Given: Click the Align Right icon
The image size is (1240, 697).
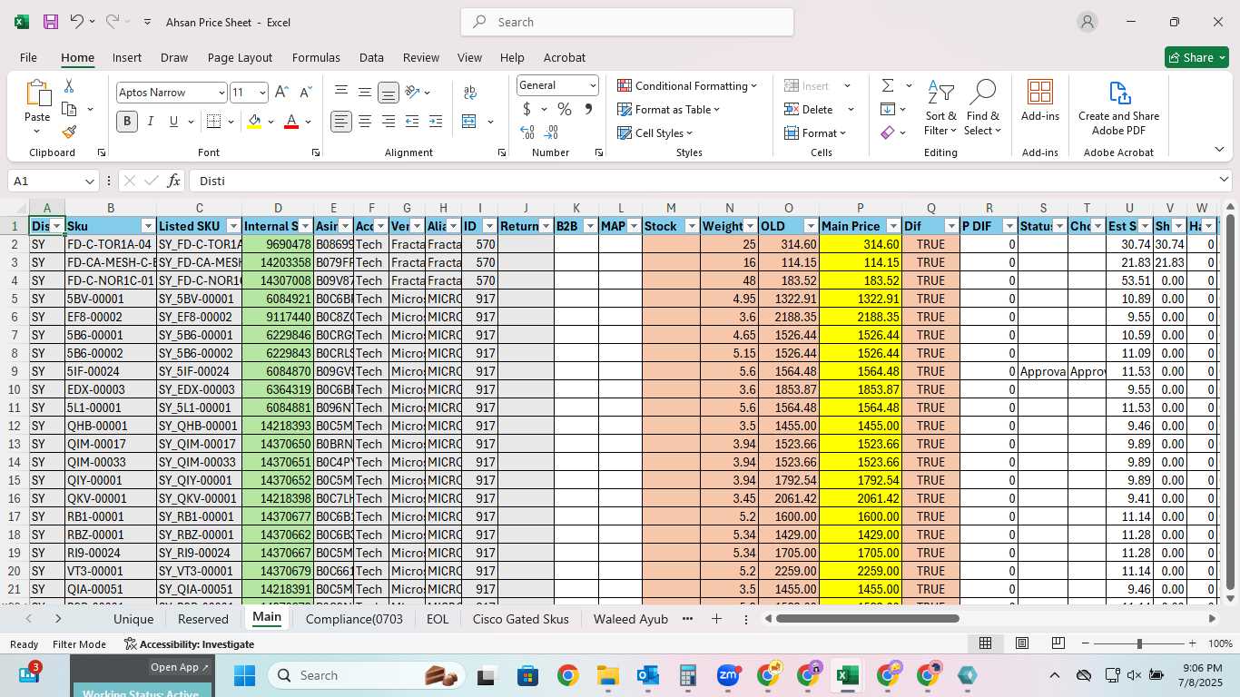Looking at the screenshot, I should point(389,122).
